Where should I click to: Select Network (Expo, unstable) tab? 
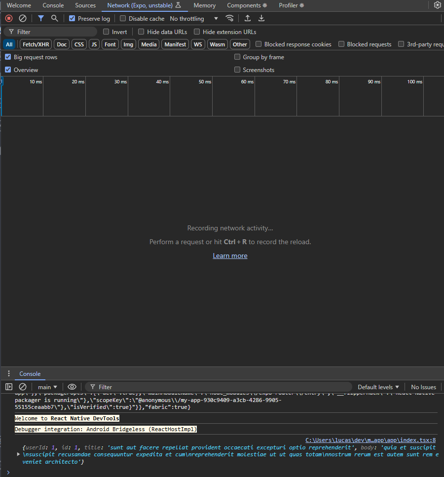pyautogui.click(x=145, y=5)
